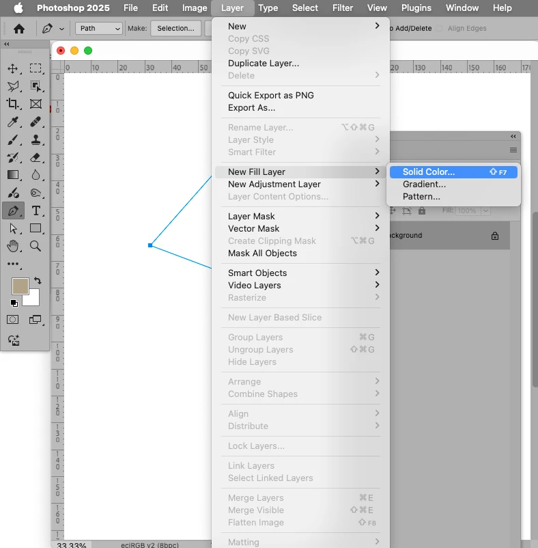Select the Sponge tool
The width and height of the screenshot is (538, 548).
tap(36, 193)
